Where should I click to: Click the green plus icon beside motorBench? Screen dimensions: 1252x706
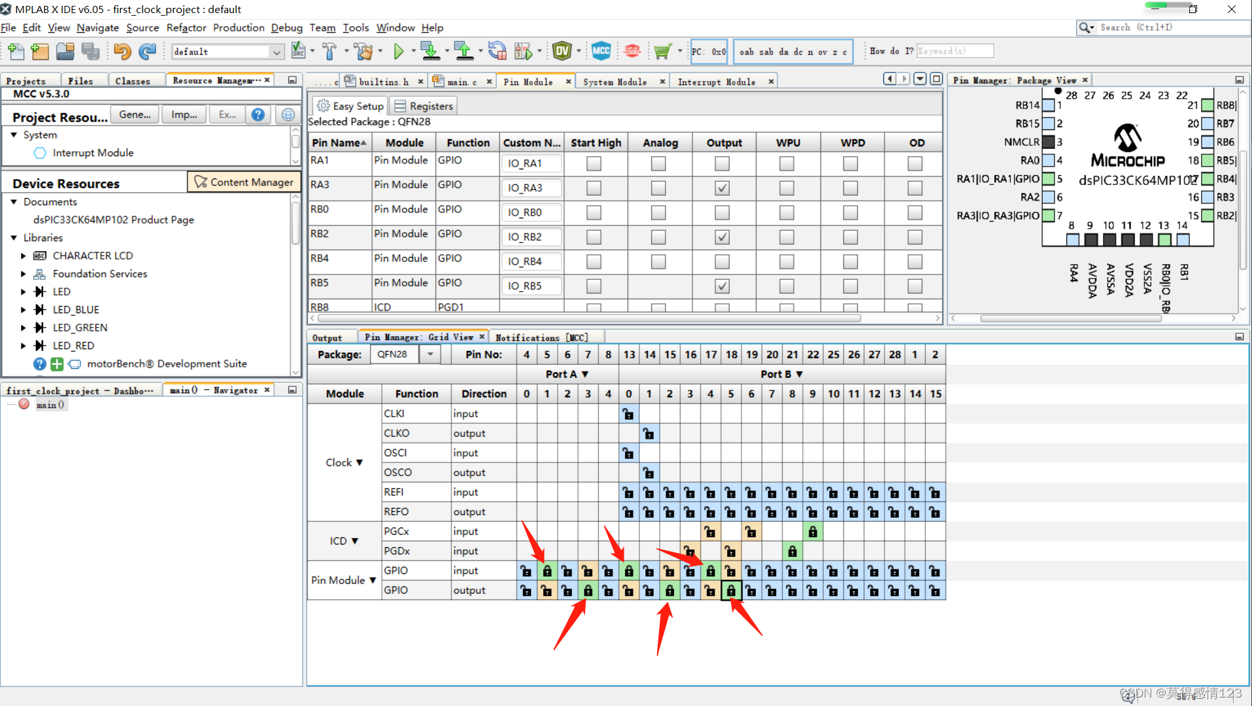click(x=57, y=364)
